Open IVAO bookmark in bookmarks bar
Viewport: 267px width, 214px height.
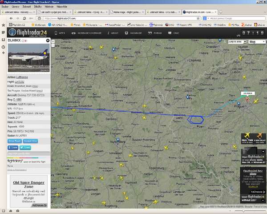[170, 25]
